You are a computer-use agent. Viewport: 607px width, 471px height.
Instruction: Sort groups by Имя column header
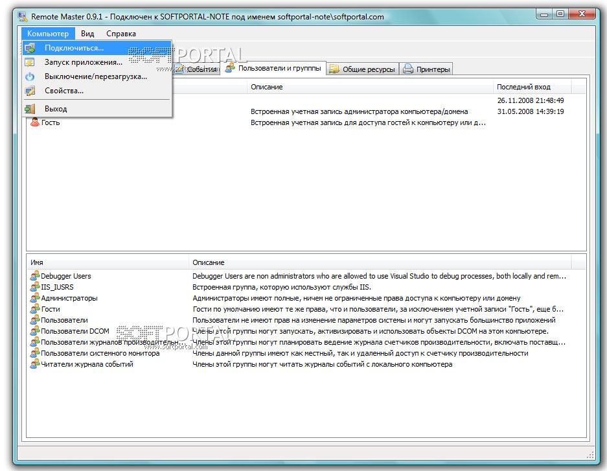[108, 262]
